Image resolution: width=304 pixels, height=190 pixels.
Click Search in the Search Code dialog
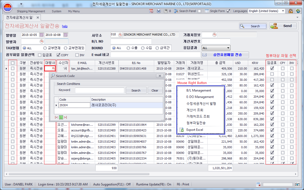click(x=136, y=90)
